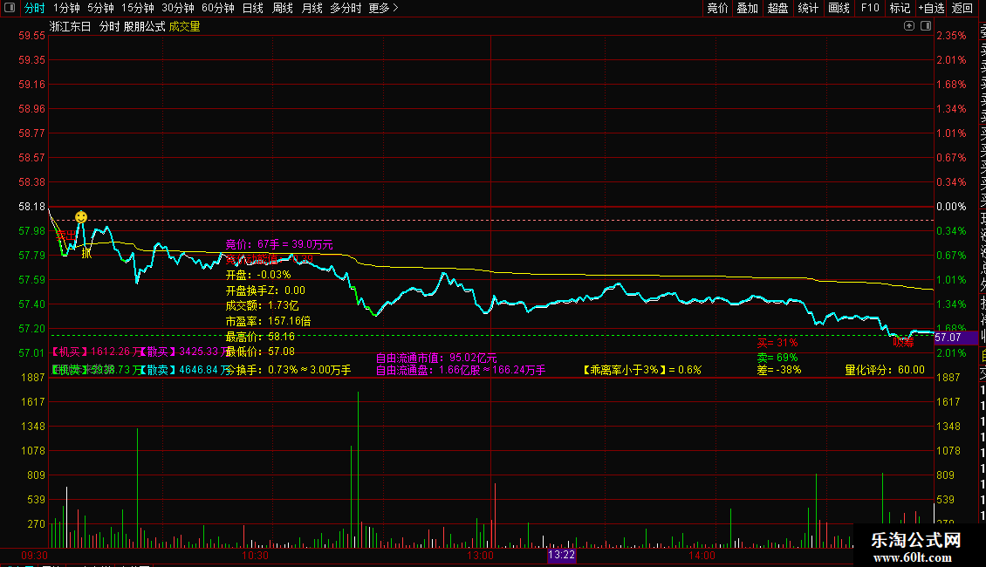Switch to the 5分钟 chart period

click(100, 8)
